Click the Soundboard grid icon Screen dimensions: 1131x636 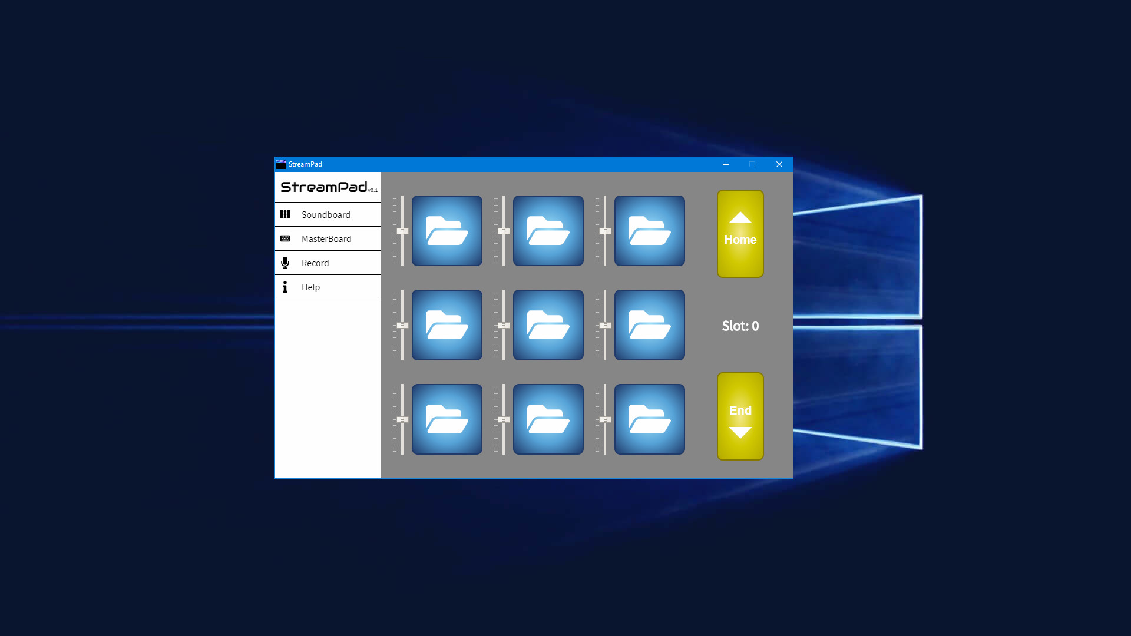[285, 214]
